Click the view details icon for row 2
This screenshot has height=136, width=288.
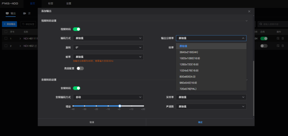(x=278, y=46)
